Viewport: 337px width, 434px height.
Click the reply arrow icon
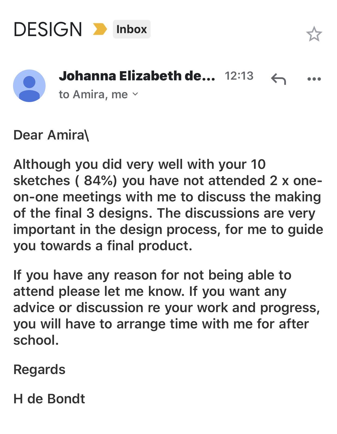(x=278, y=79)
